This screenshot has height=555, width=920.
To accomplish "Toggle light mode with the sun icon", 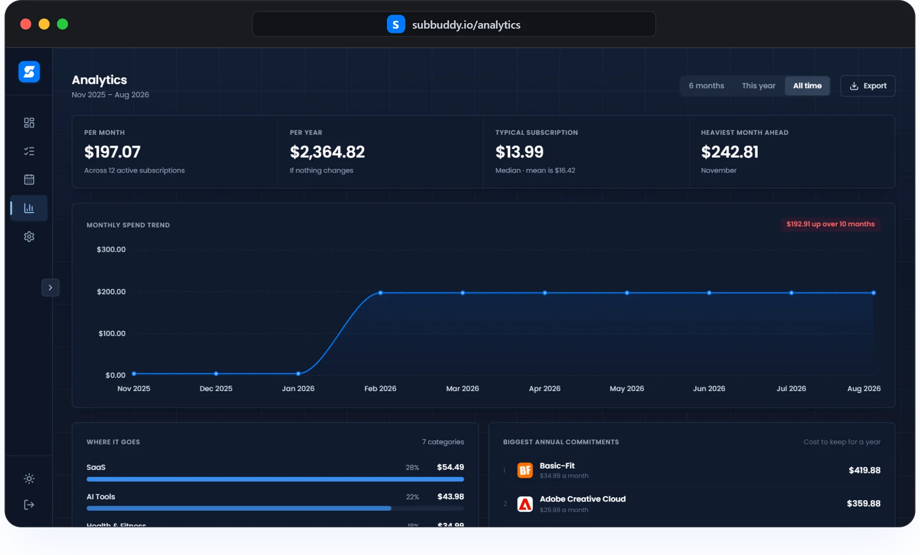I will tap(29, 479).
